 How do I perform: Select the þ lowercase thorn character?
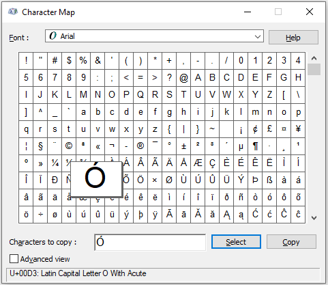click(140, 215)
